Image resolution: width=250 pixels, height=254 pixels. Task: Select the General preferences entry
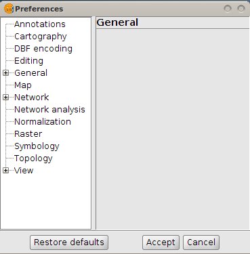tap(31, 73)
